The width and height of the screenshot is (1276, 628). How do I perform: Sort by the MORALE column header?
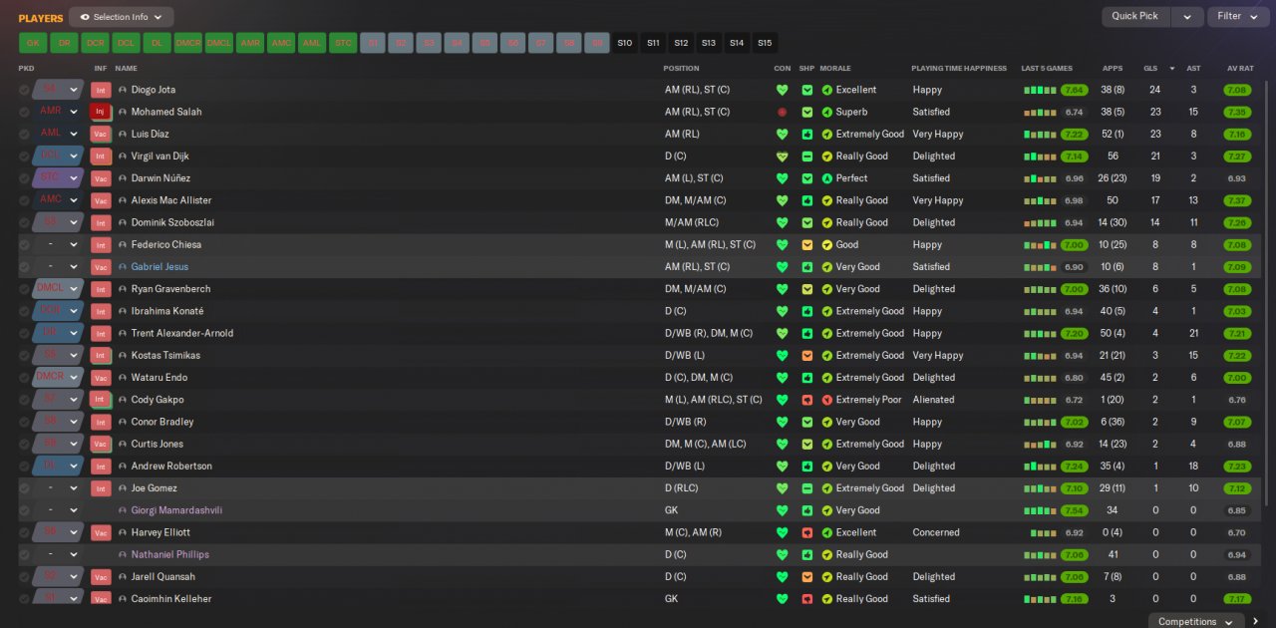835,69
